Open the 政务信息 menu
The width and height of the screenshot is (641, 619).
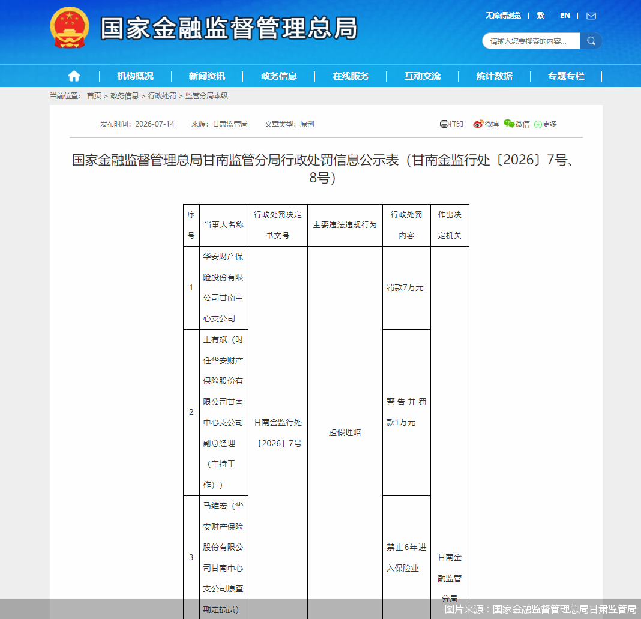click(279, 76)
